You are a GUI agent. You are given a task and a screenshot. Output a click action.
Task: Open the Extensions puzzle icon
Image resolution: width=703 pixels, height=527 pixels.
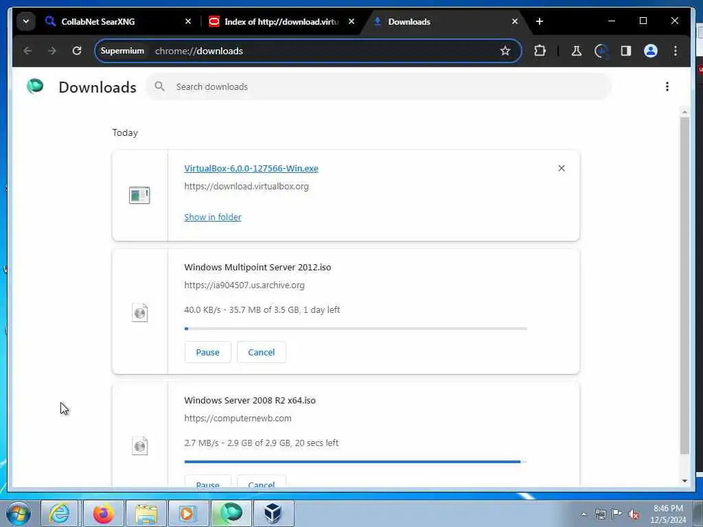(x=540, y=51)
